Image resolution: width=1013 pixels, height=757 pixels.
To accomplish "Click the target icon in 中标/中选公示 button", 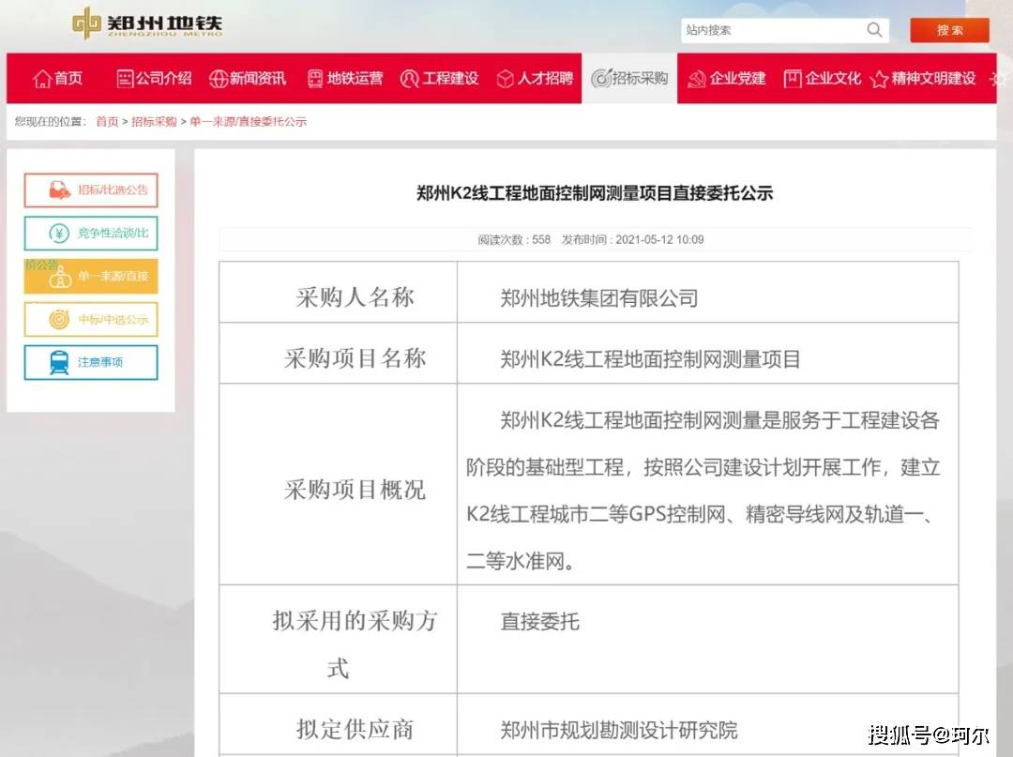I will point(59,319).
